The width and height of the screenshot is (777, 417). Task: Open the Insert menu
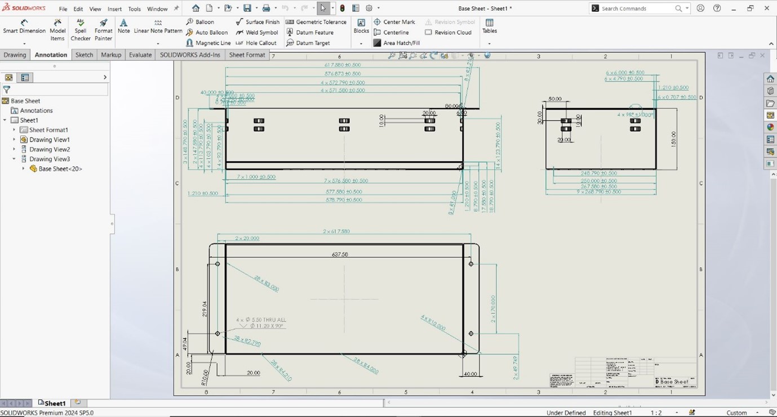[x=114, y=9]
